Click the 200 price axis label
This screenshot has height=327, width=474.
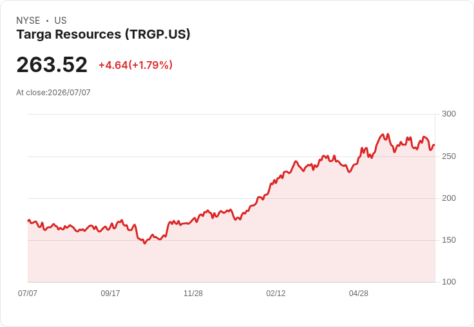coord(449,198)
